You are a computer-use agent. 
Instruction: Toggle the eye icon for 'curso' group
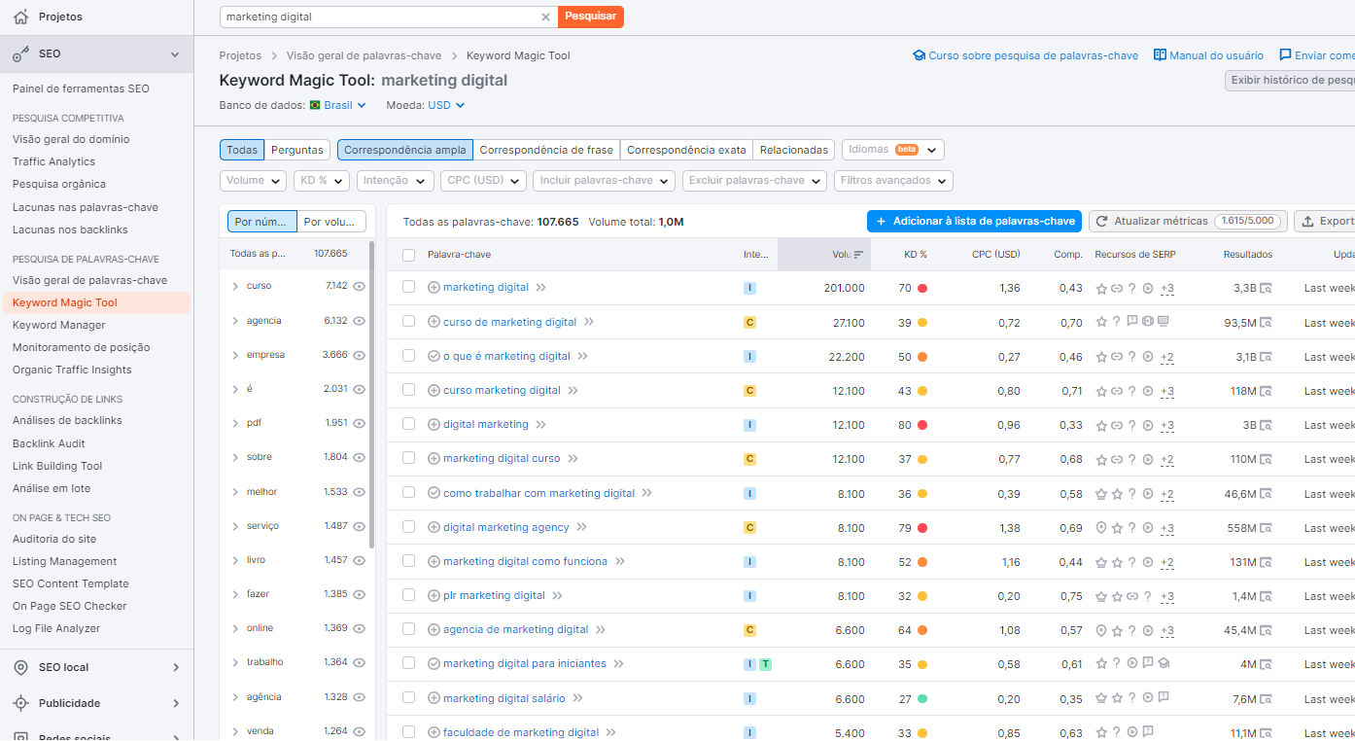[359, 287]
